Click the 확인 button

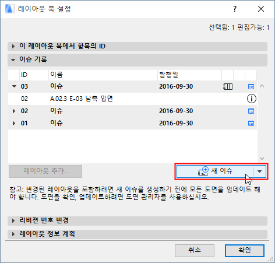245,251
